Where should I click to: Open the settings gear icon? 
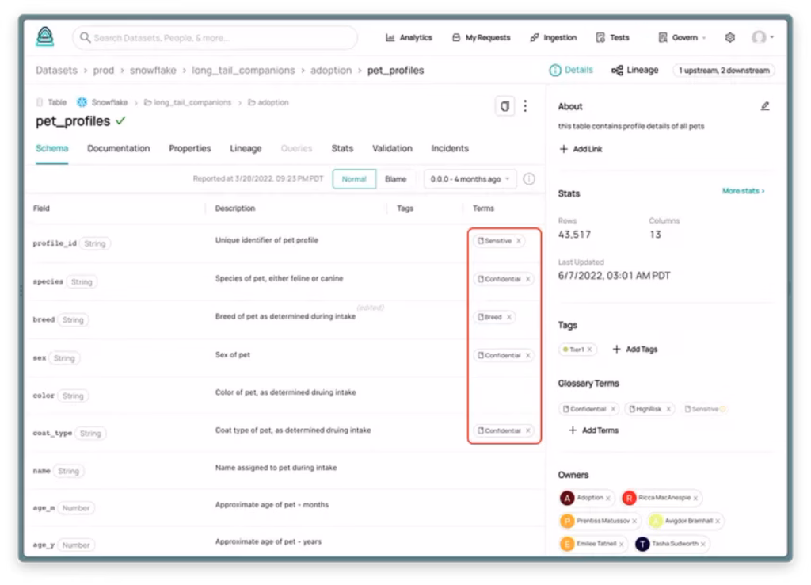coord(730,37)
